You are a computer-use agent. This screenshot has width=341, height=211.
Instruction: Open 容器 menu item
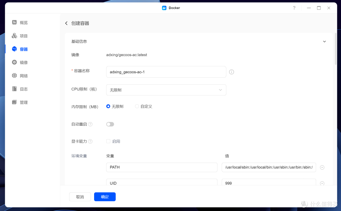coord(24,49)
